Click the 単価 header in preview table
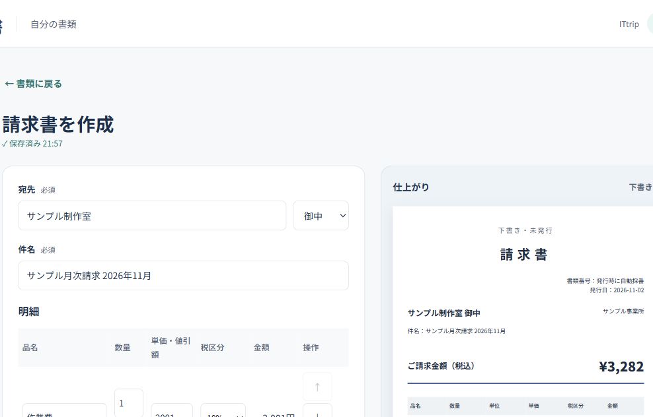The image size is (653, 417). (x=533, y=406)
